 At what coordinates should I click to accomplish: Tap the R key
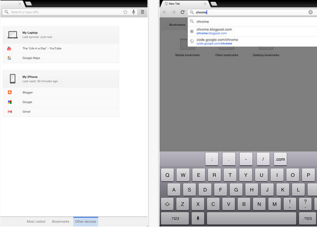(x=214, y=175)
